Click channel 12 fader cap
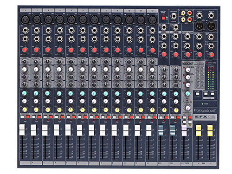The height and width of the screenshot is (174, 232). pos(149,130)
